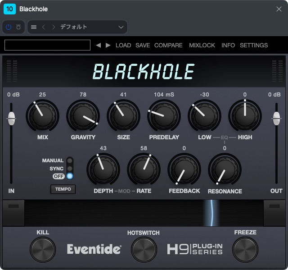The width and height of the screenshot is (288, 270).
Task: Select previous Eventide preset triangle arrow
Action: pos(98,45)
